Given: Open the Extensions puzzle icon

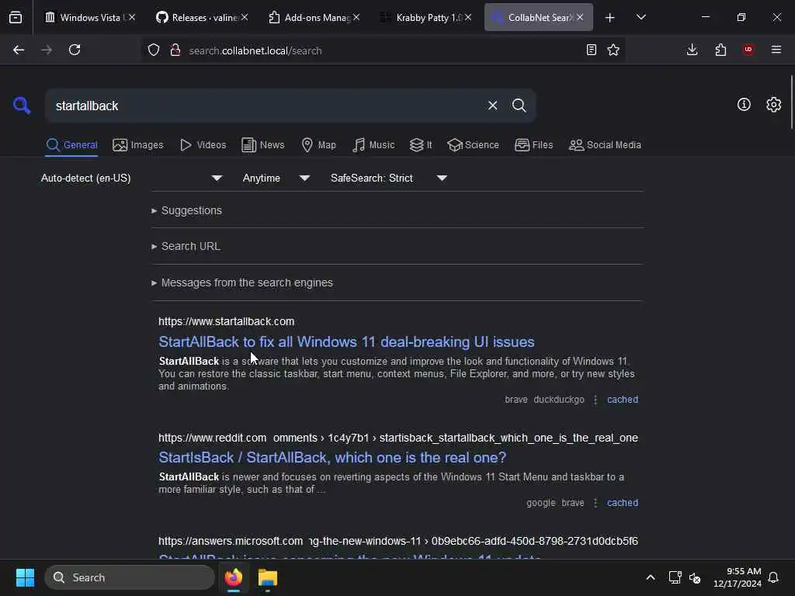Looking at the screenshot, I should tap(720, 50).
